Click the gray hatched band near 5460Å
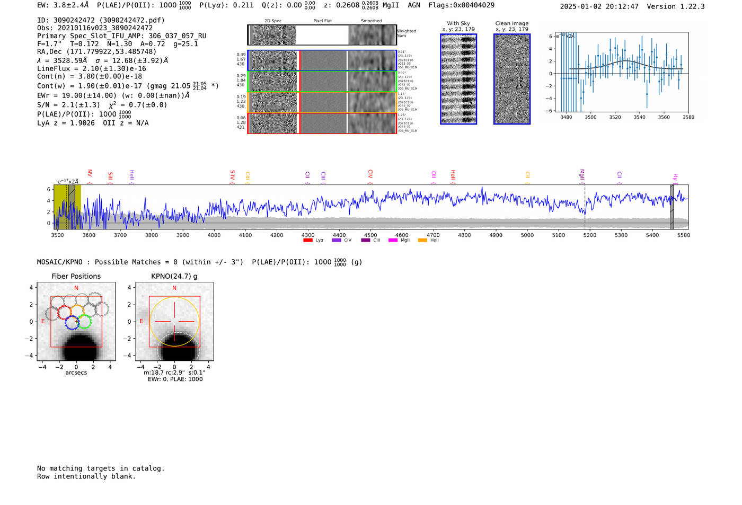This screenshot has width=742, height=505. click(x=672, y=207)
